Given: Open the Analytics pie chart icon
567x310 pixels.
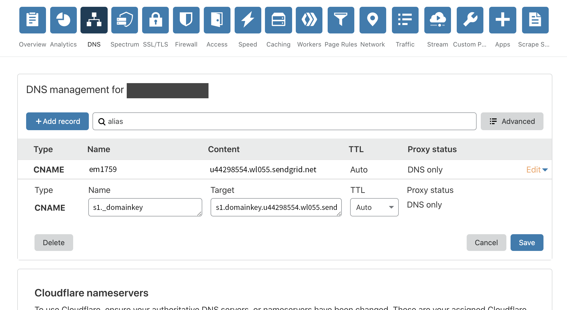Looking at the screenshot, I should [x=63, y=20].
